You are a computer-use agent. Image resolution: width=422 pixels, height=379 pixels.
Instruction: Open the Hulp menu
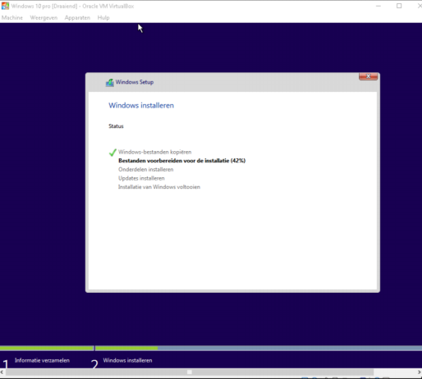(x=103, y=18)
